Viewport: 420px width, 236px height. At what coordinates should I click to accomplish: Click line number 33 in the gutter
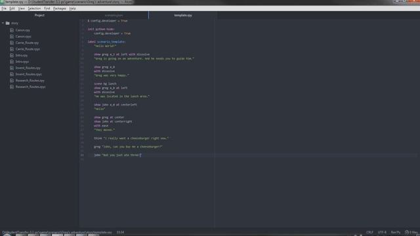pos(82,155)
